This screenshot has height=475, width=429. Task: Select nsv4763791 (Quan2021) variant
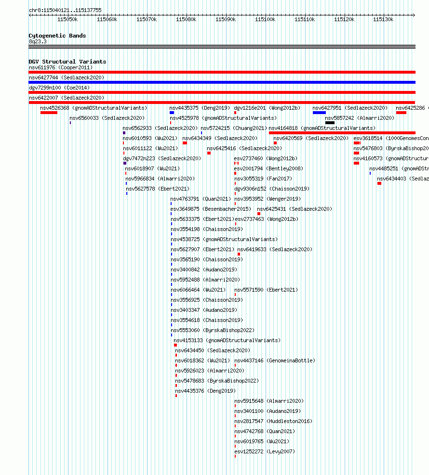tap(201, 199)
